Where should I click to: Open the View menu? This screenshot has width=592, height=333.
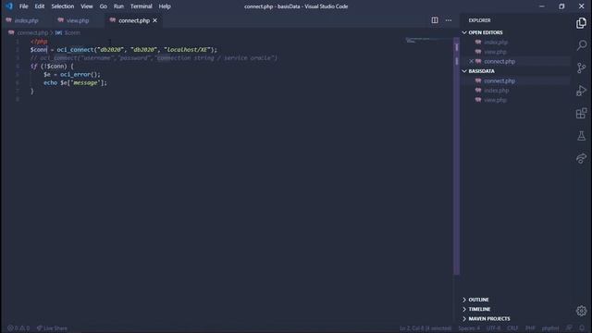coord(87,6)
